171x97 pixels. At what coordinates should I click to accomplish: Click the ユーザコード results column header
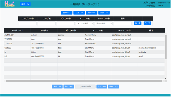click(17, 30)
